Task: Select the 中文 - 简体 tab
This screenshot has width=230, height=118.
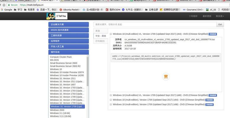Action: point(101,36)
